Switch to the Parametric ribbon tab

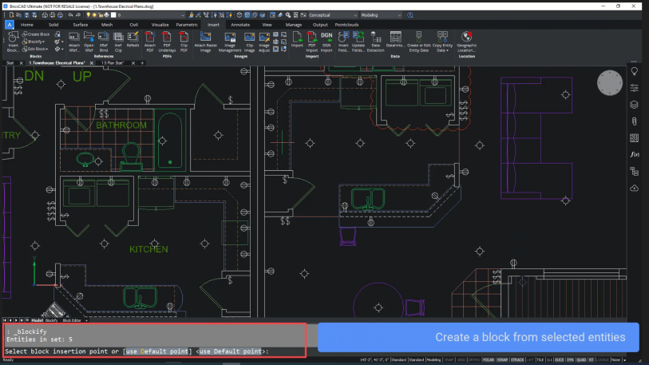point(187,25)
